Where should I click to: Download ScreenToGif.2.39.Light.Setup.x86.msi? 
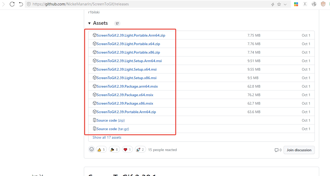point(127,78)
